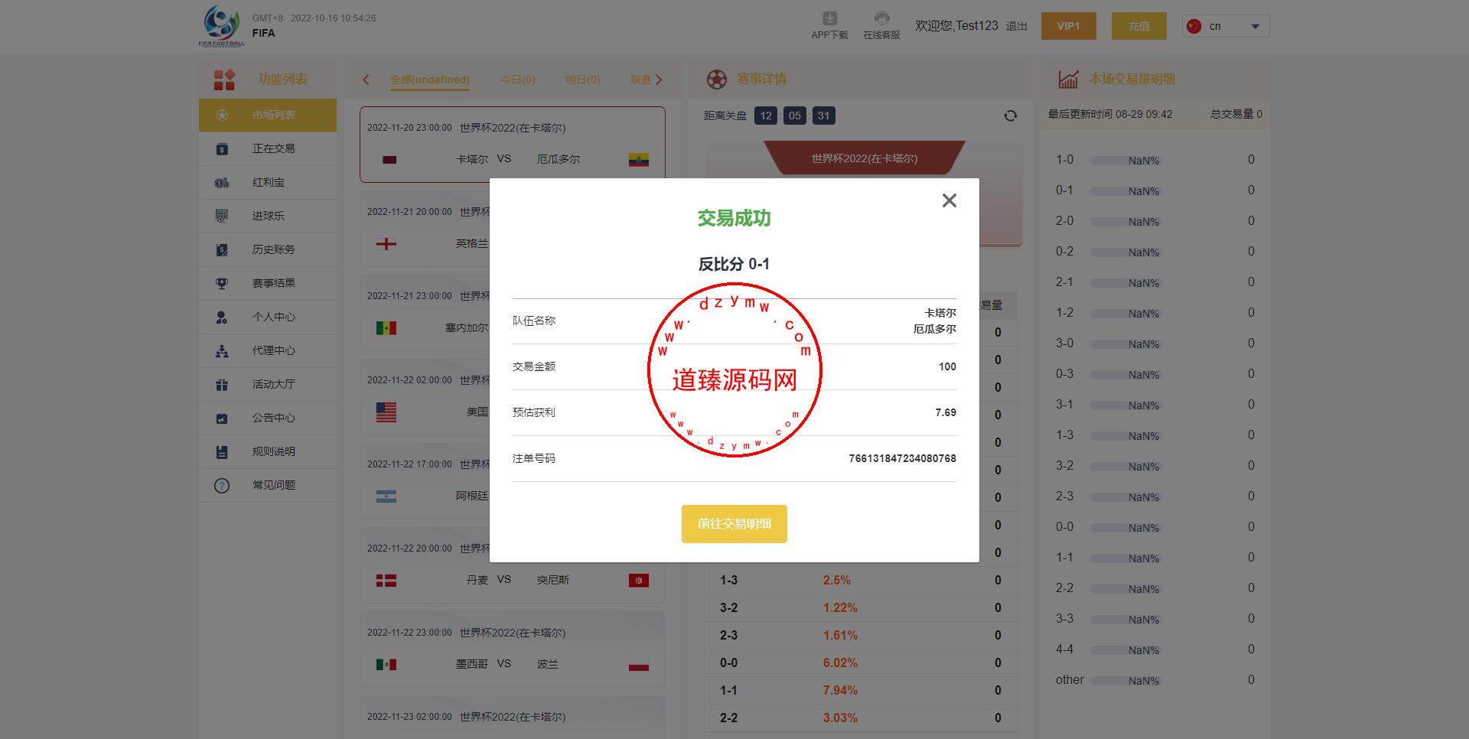Select the 卡塔尔 VS 厄瓜多尔 match card
1469x739 pixels.
pyautogui.click(x=512, y=145)
